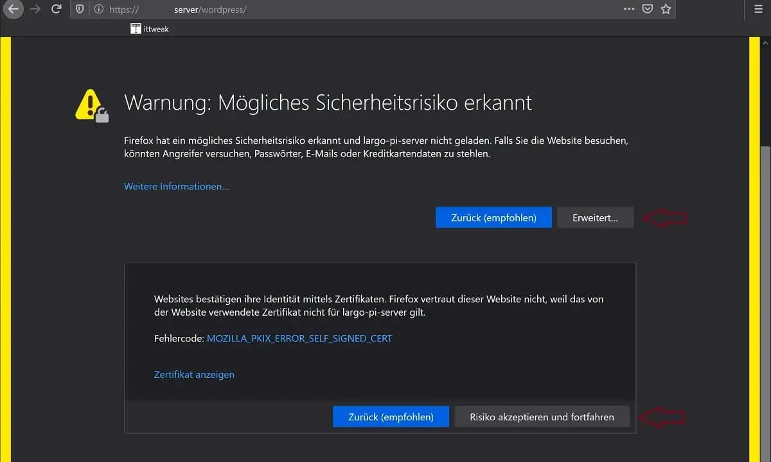Screen dimensions: 771x462
Task: Bookmark this page with star icon
Action: (666, 9)
